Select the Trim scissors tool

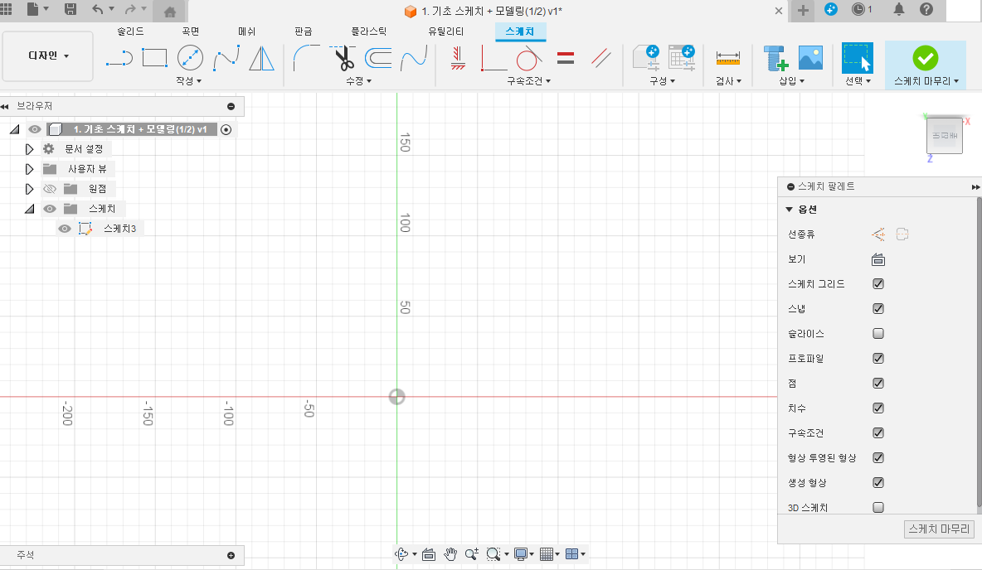pyautogui.click(x=343, y=57)
